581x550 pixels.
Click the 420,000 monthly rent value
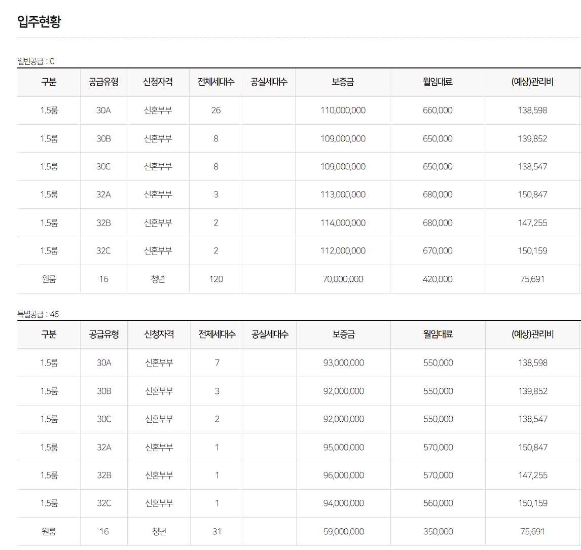coord(438,279)
